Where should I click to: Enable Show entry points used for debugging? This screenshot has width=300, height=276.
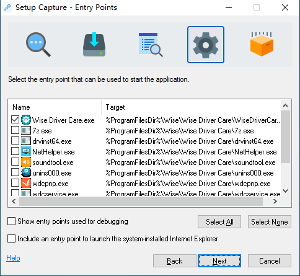(11, 221)
